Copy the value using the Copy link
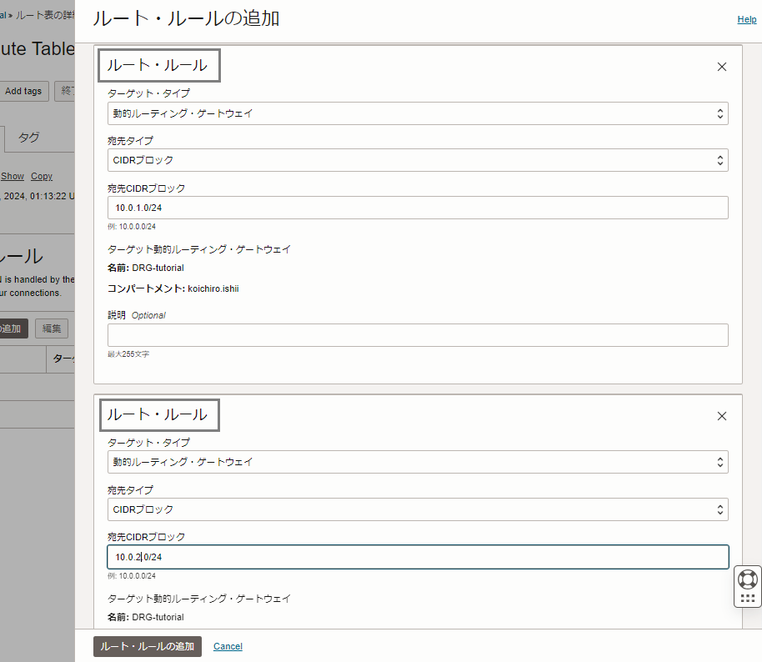 (41, 176)
